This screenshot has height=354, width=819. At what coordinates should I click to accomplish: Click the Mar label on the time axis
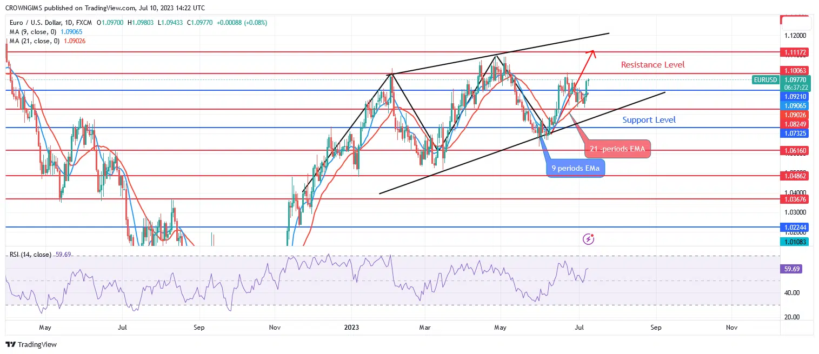[x=425, y=328]
